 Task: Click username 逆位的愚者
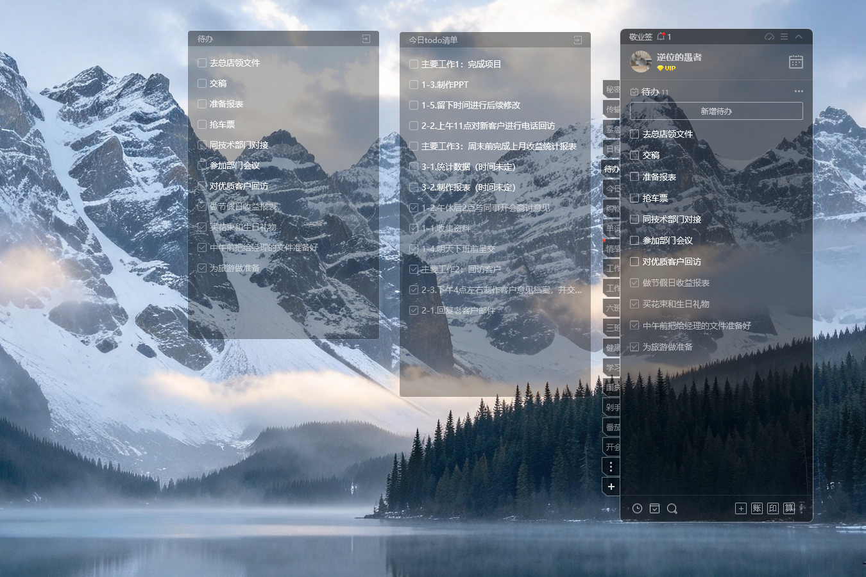(x=679, y=57)
